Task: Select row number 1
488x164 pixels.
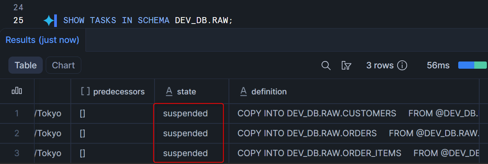Action: tap(16, 114)
